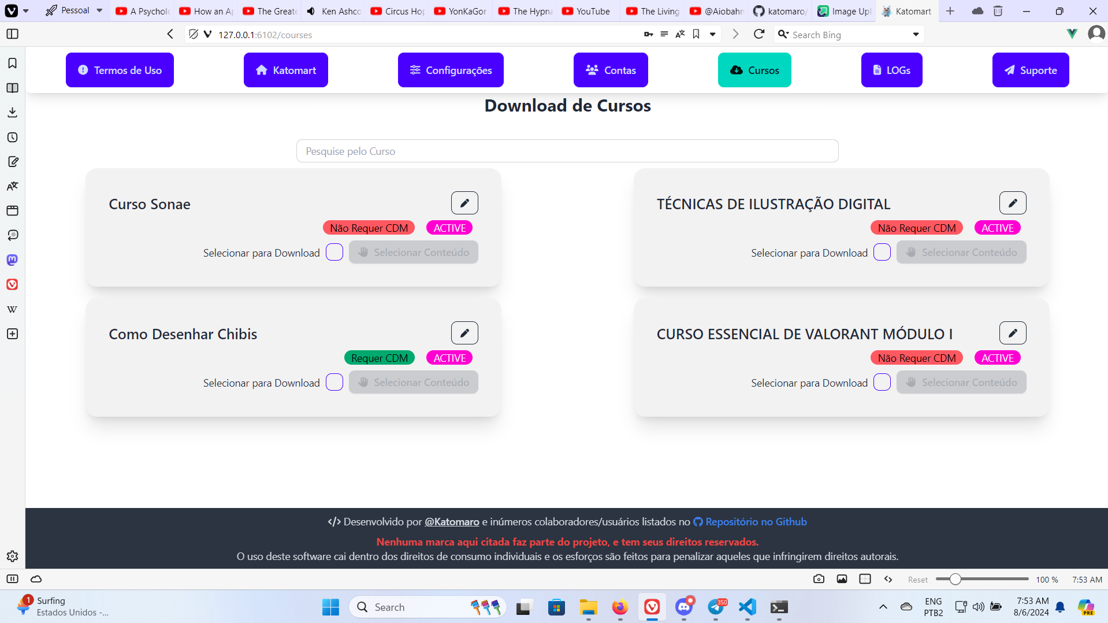Switch to the LOGs tab
1108x623 pixels.
(x=891, y=70)
